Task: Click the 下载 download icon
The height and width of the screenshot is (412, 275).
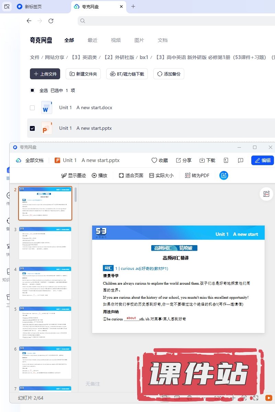Action: [202, 160]
